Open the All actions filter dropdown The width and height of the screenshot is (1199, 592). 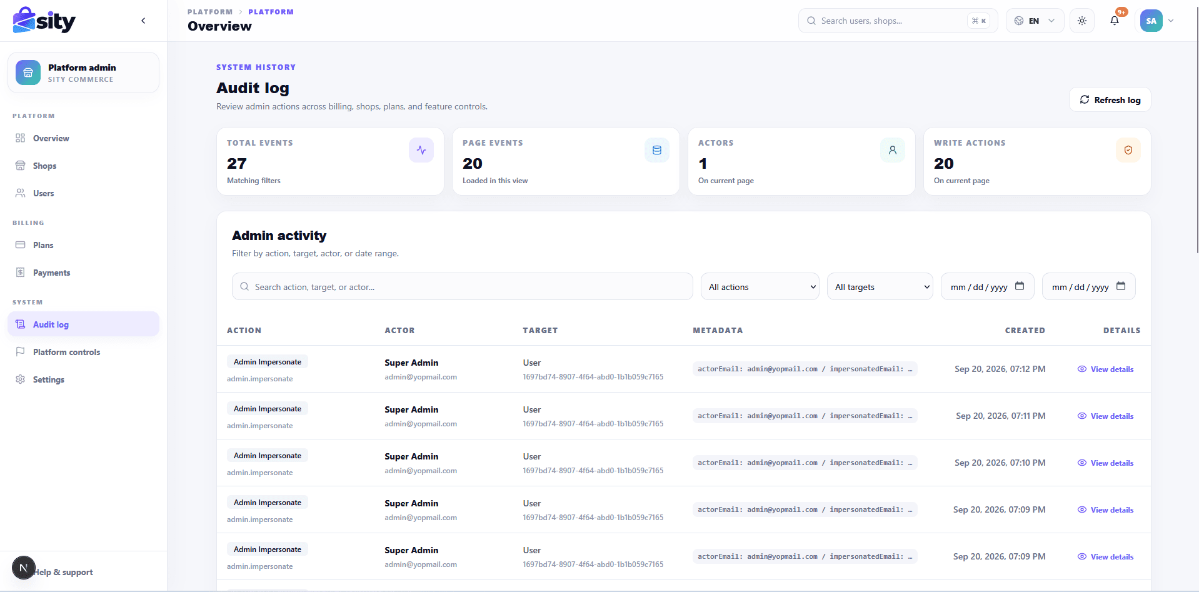point(760,287)
